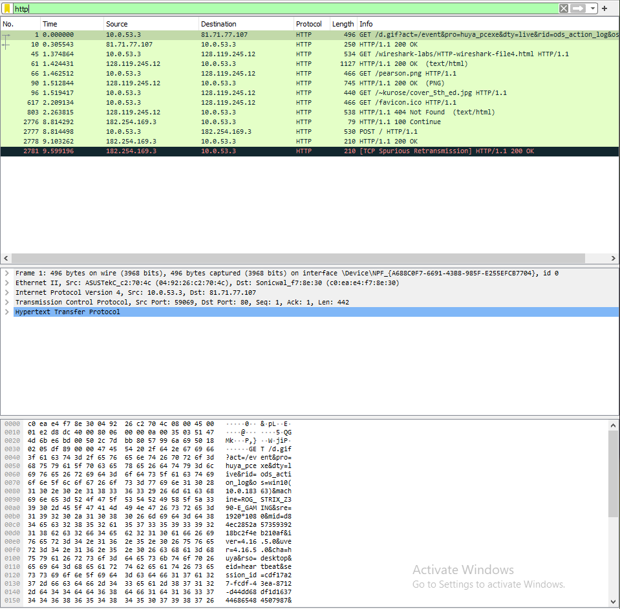Viewport: 620px width, 609px height.
Task: Sort packets by the Length column
Action: coord(343,23)
